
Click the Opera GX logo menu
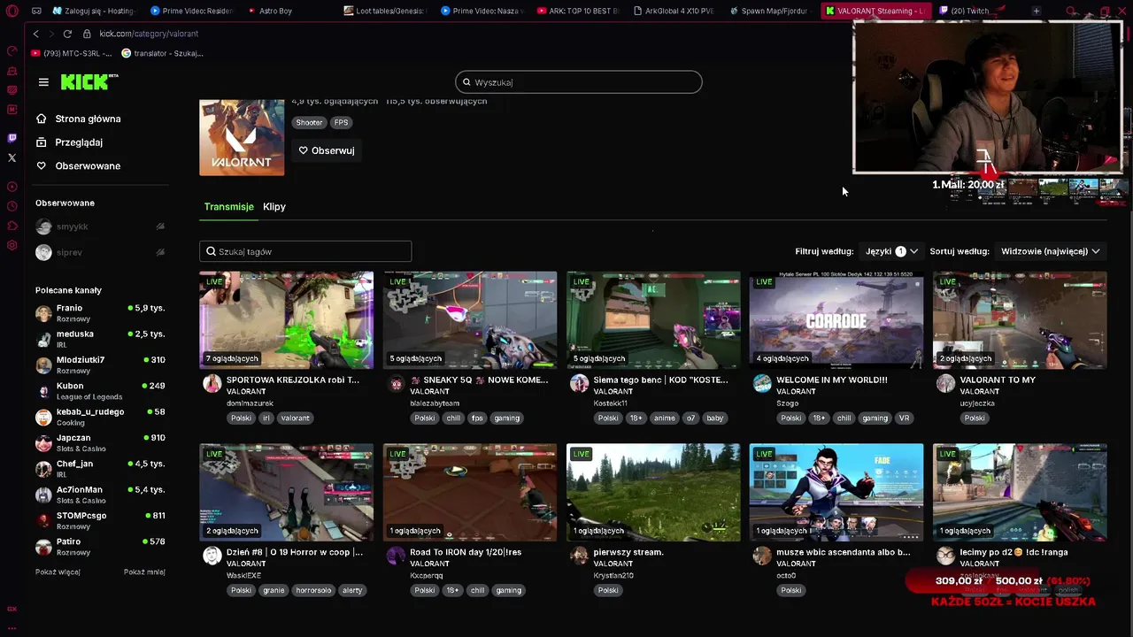(x=12, y=11)
